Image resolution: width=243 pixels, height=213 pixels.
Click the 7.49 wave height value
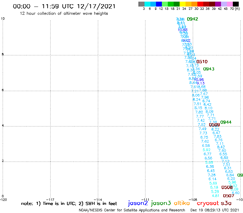(203, 129)
